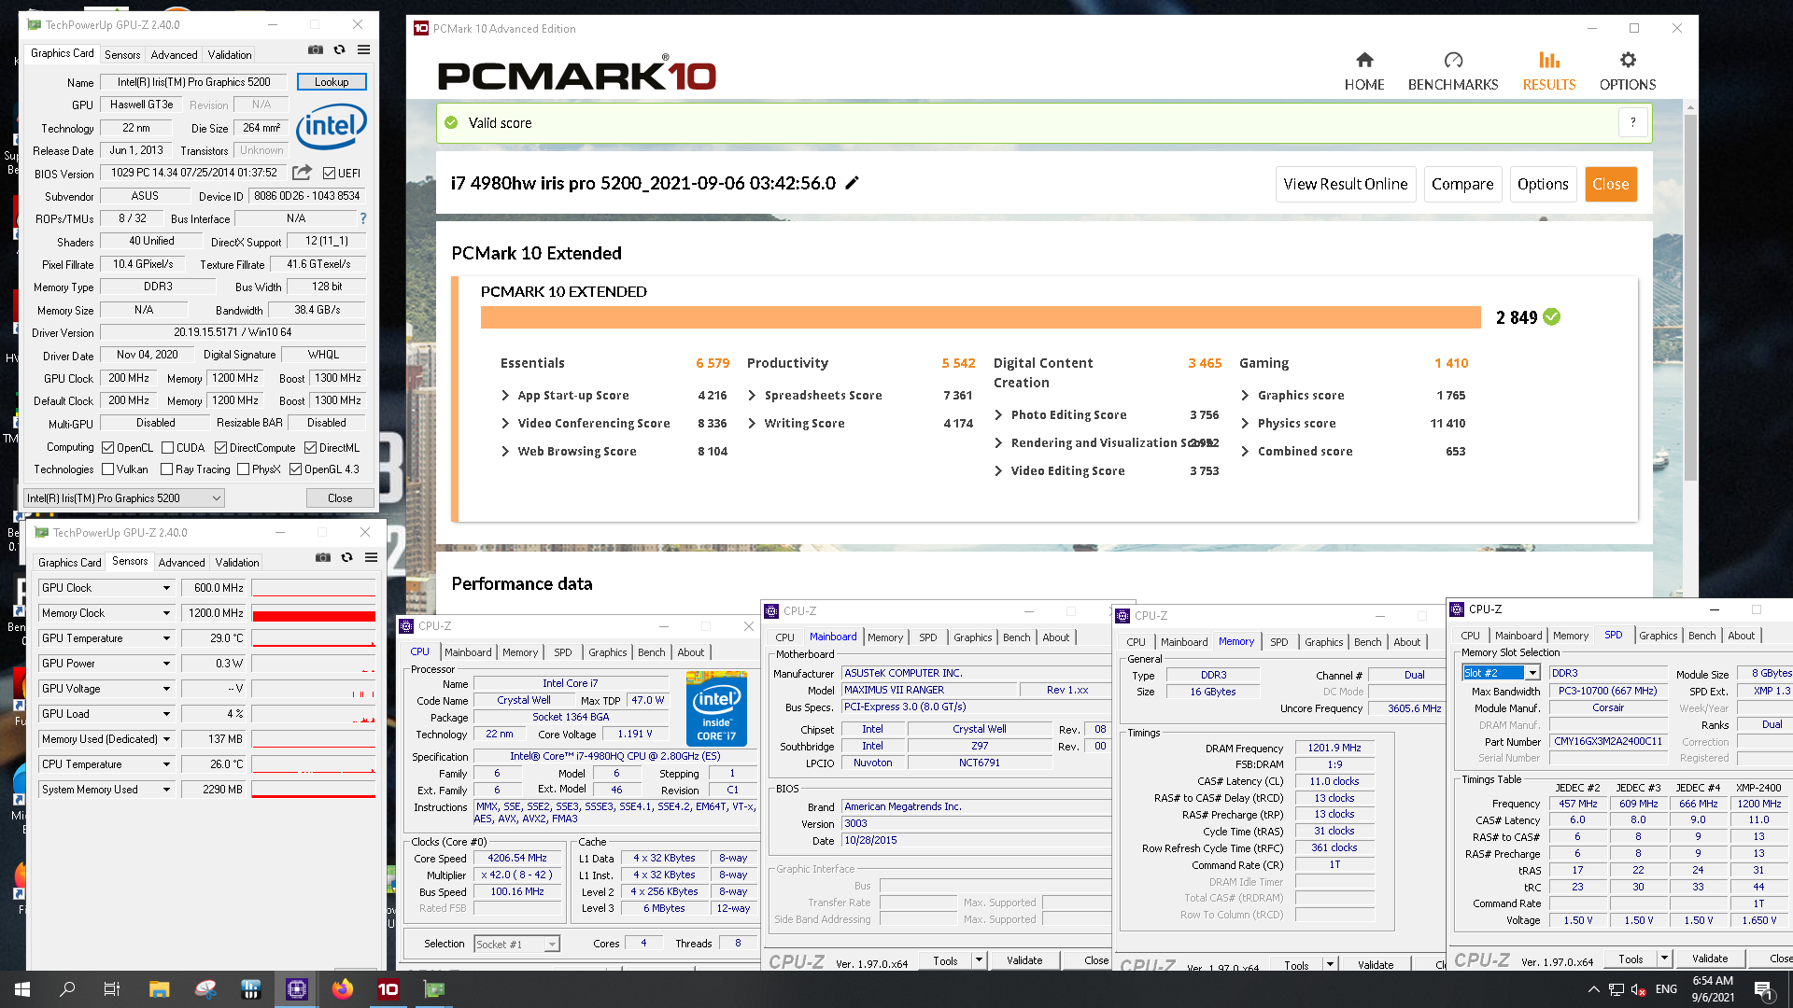Open memory slot selection dropdown in CPU-Z SPD
This screenshot has height=1008, width=1793.
1532,673
